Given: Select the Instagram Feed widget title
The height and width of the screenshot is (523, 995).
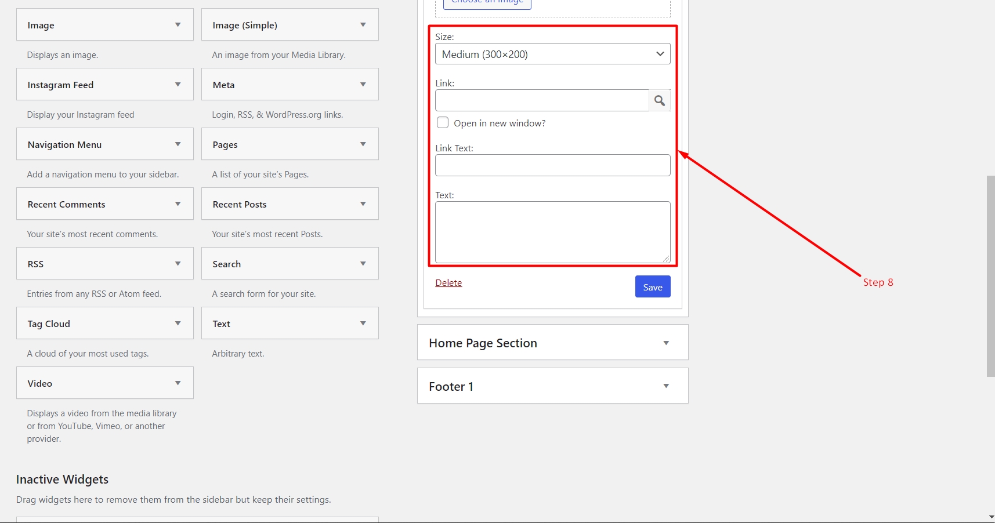Looking at the screenshot, I should coord(60,85).
